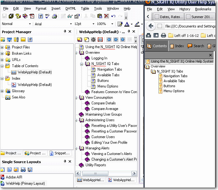Click the Cut scissors icon
Image resolution: width=218 pixels, height=190 pixels.
pos(86,16)
